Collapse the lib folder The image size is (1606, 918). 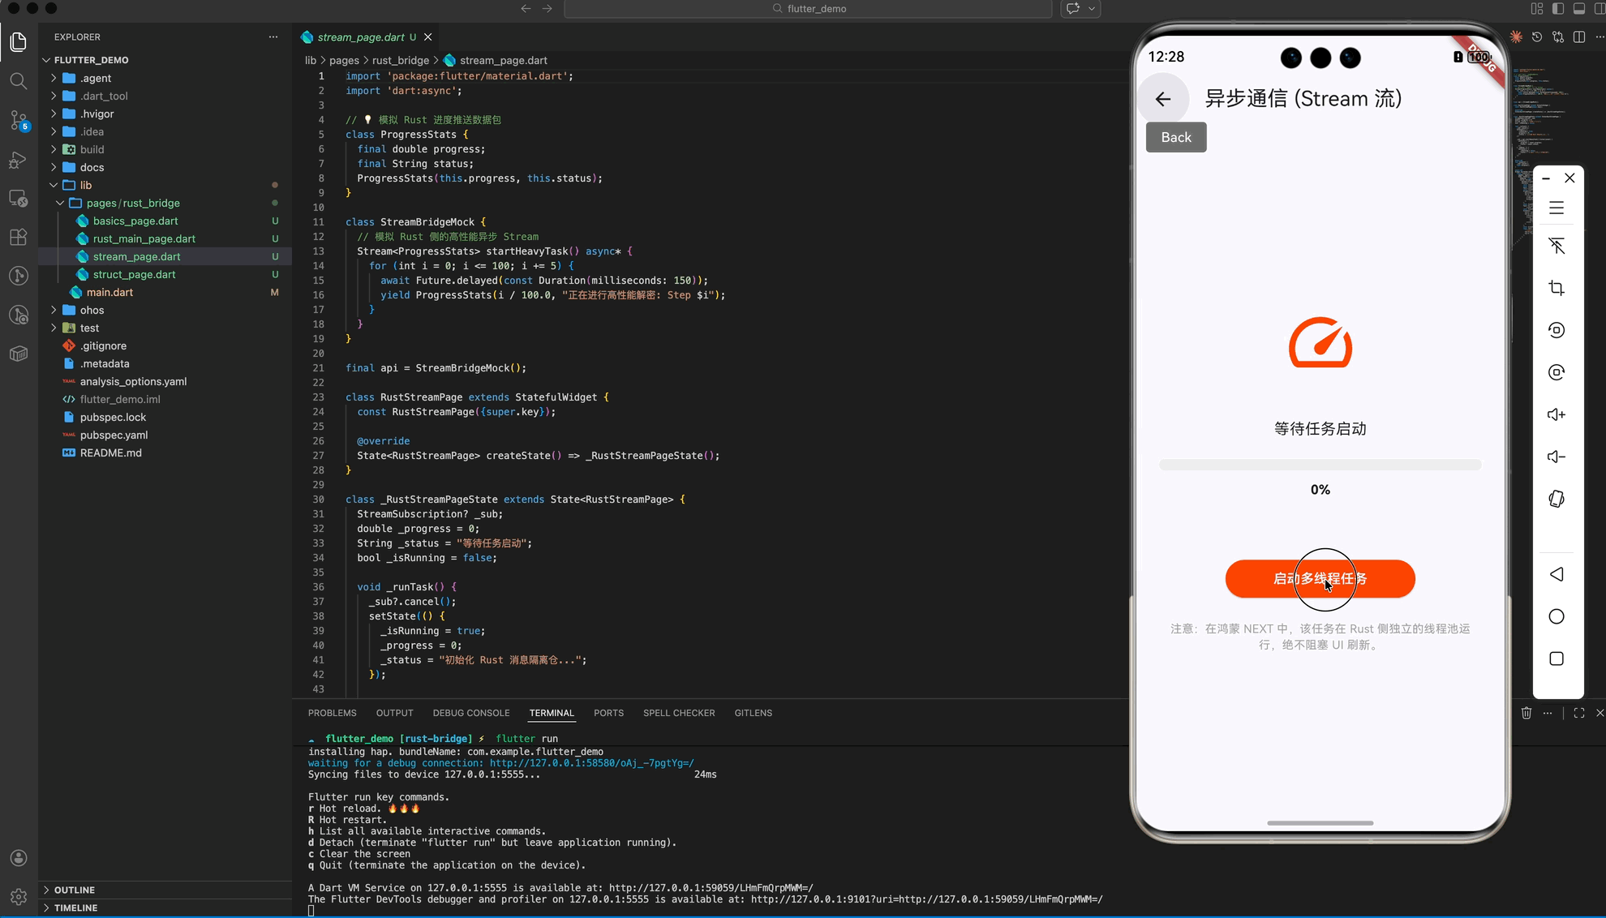tap(85, 185)
